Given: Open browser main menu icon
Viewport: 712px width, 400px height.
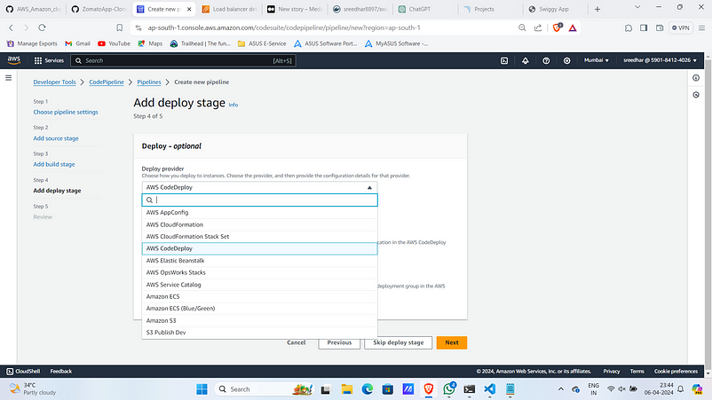Looking at the screenshot, I should tap(702, 27).
